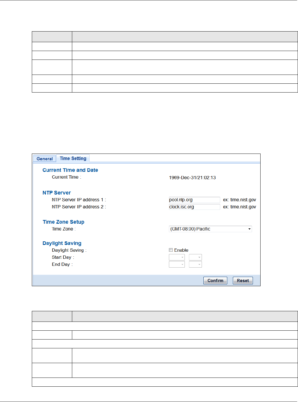This screenshot has height=402, width=298.
Task: Open the second End Day dropdown
Action: (195, 264)
